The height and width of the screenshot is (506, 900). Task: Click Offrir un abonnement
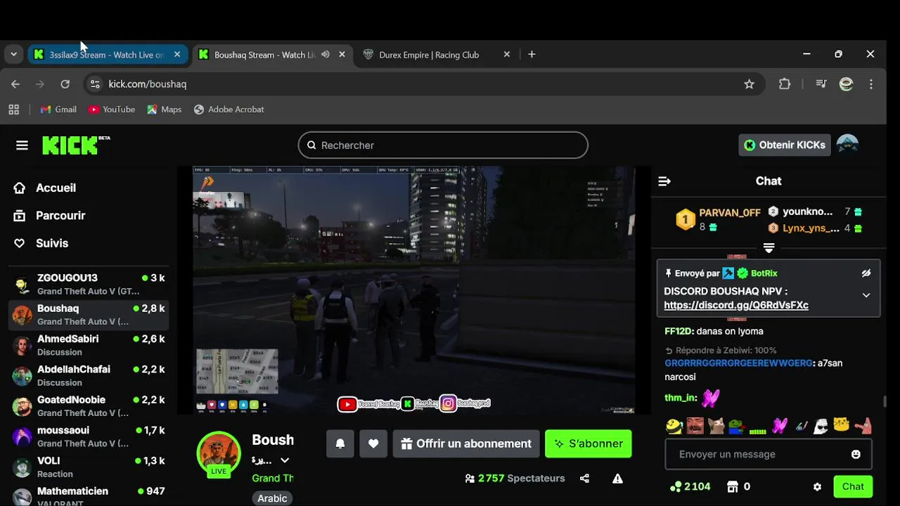click(x=466, y=443)
